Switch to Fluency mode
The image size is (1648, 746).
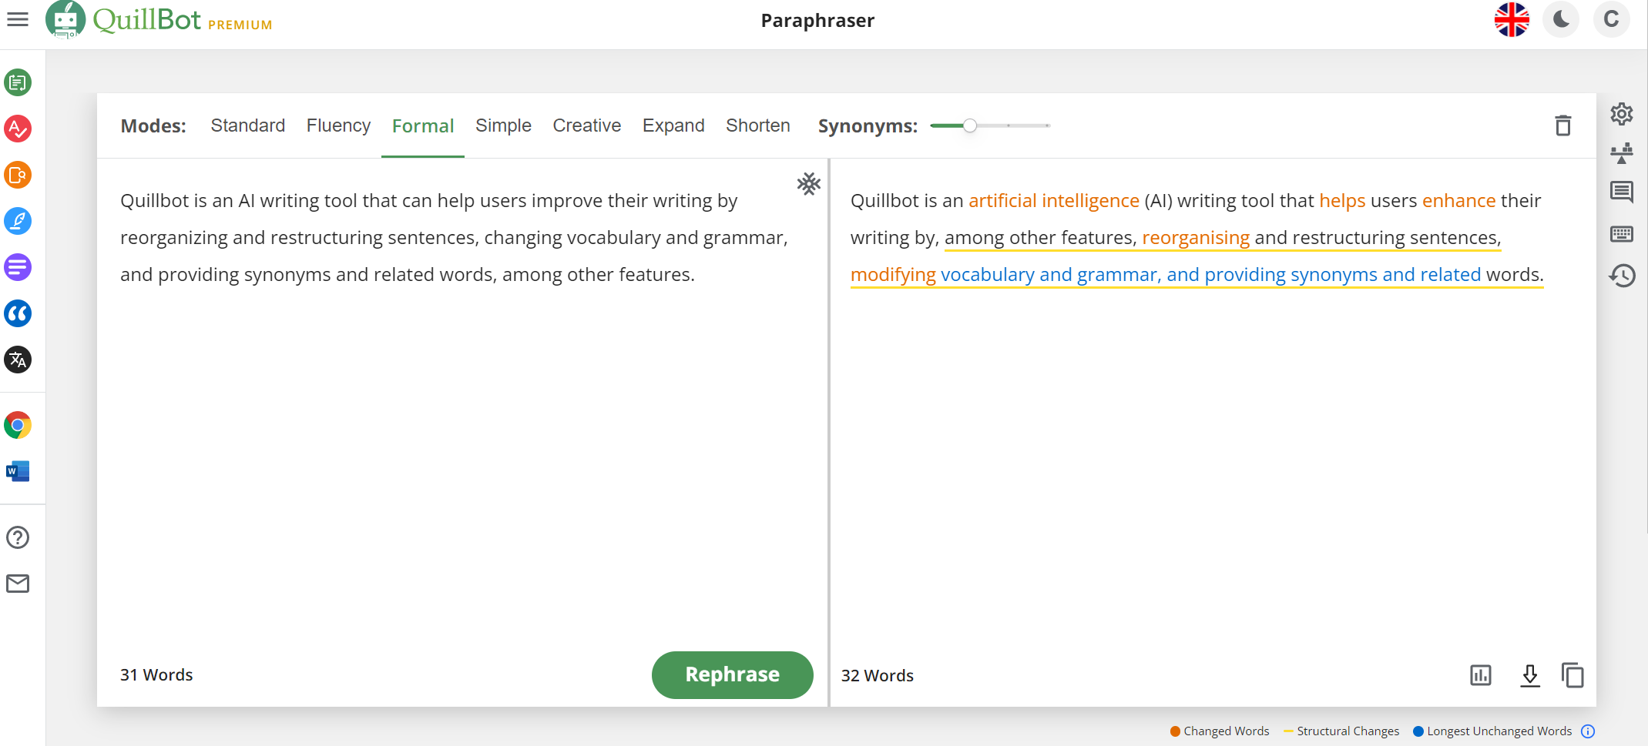coord(338,125)
